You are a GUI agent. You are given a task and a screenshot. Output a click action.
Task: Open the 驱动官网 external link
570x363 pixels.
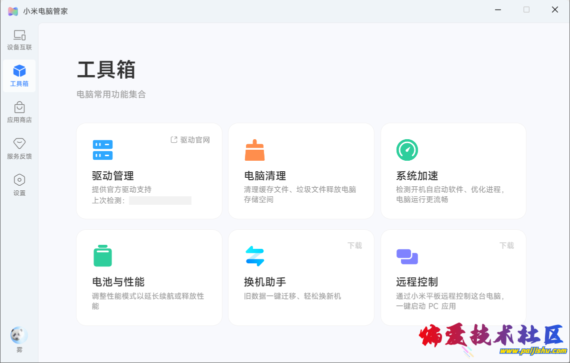[x=190, y=140]
